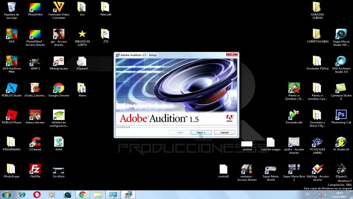The image size is (353, 199).
Task: Select the DSpeech icon near Melodyne
Action: click(x=82, y=62)
